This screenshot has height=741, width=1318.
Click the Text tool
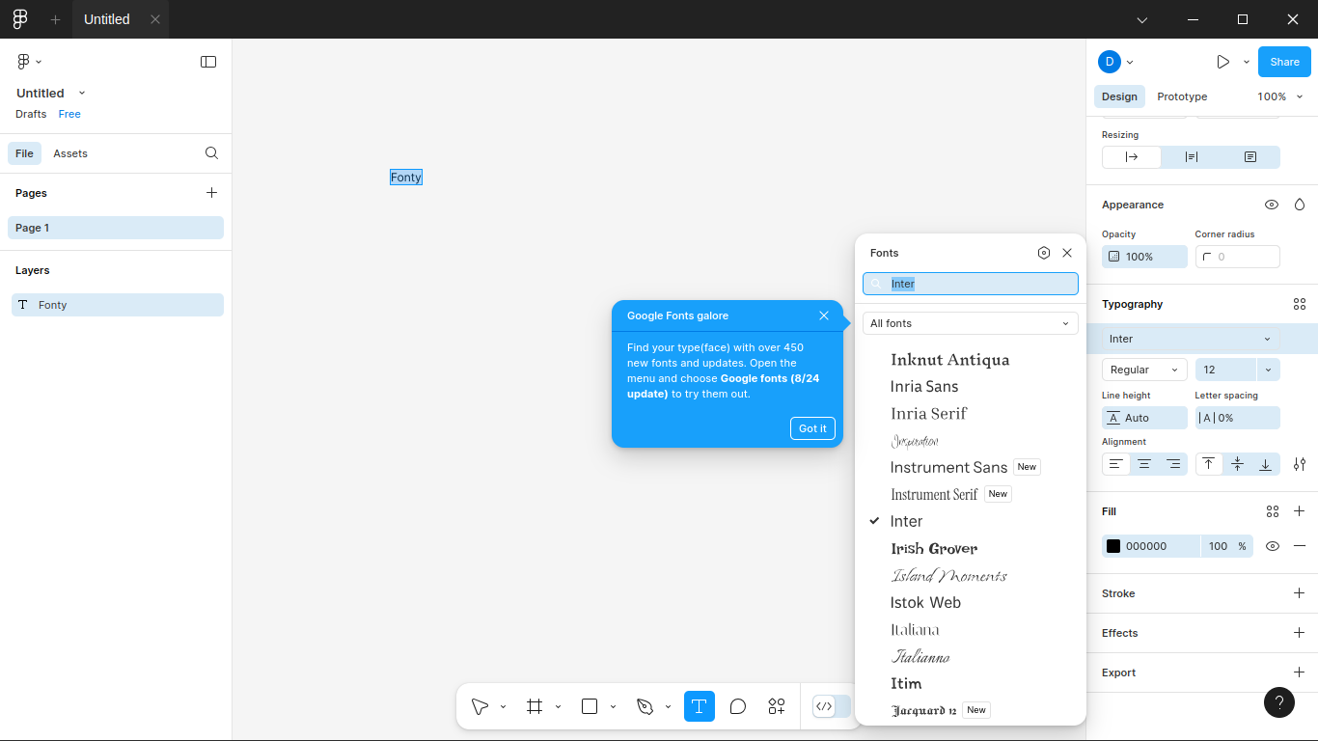[x=700, y=706]
